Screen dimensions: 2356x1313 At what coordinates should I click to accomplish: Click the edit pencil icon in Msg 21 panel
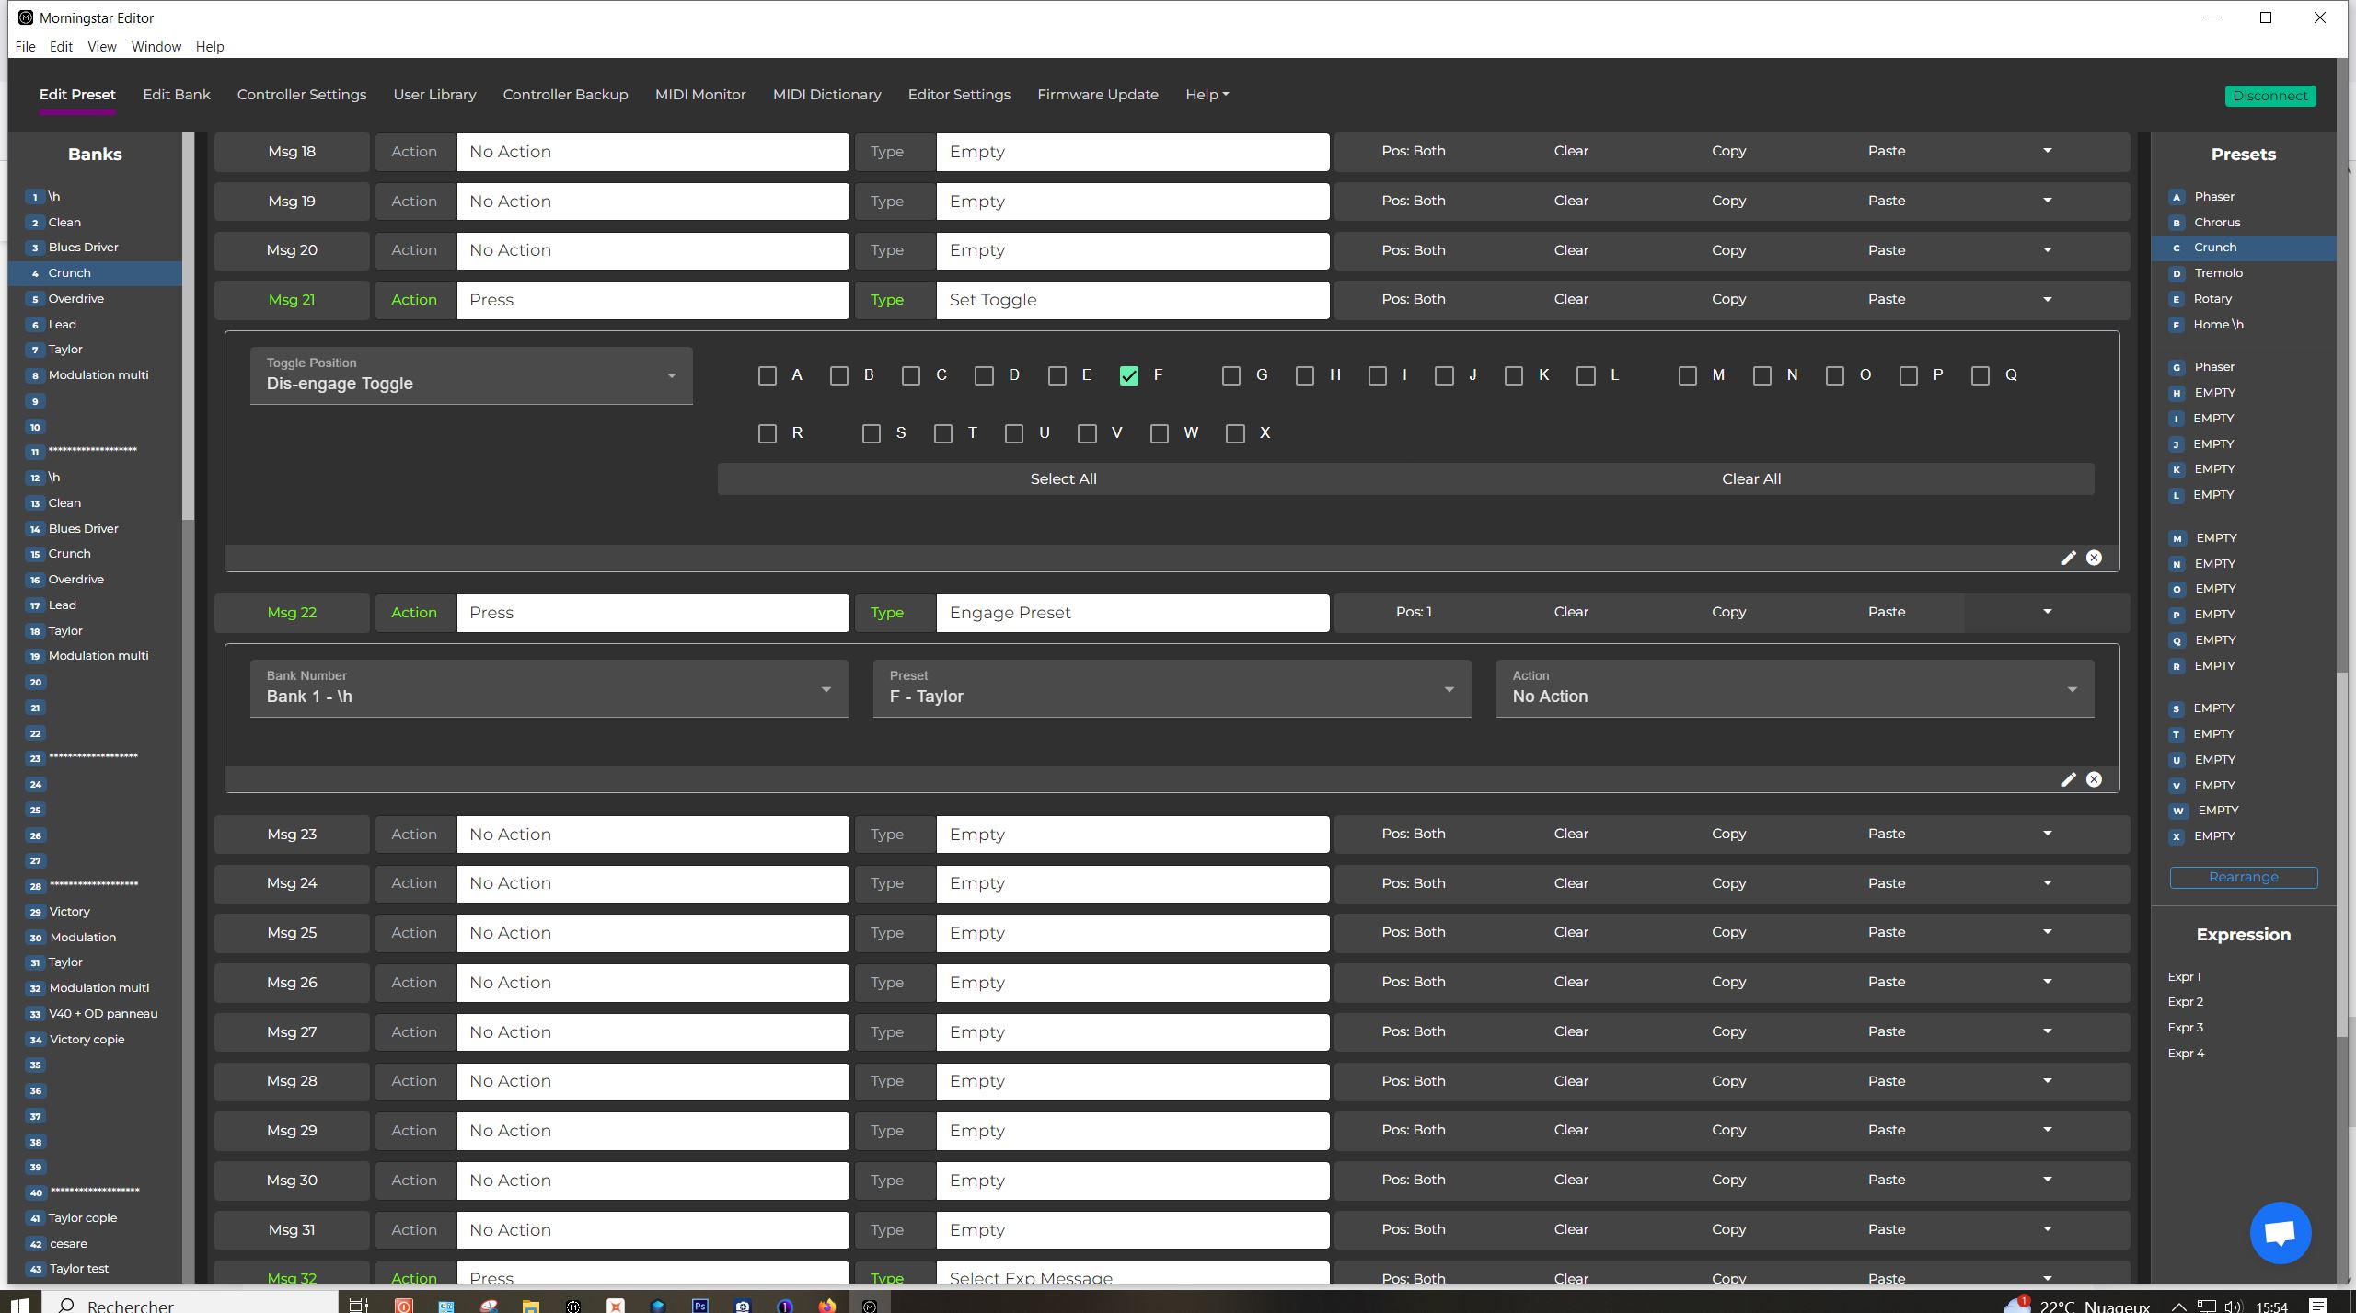[2068, 558]
